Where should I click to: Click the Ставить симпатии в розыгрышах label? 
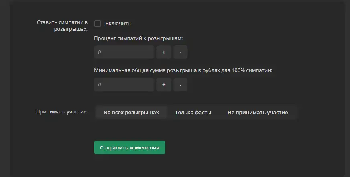62,26
